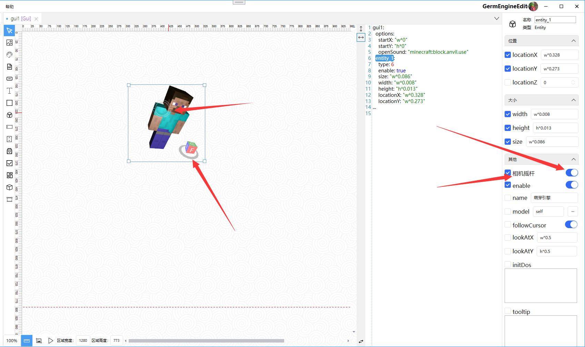Start the GUI preview play button
585x347 pixels.
[51, 340]
